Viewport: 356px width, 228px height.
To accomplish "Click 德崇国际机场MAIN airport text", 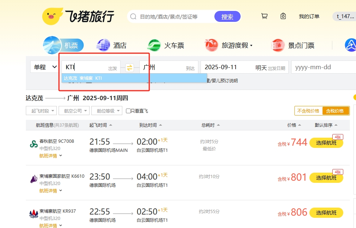I will point(108,150).
